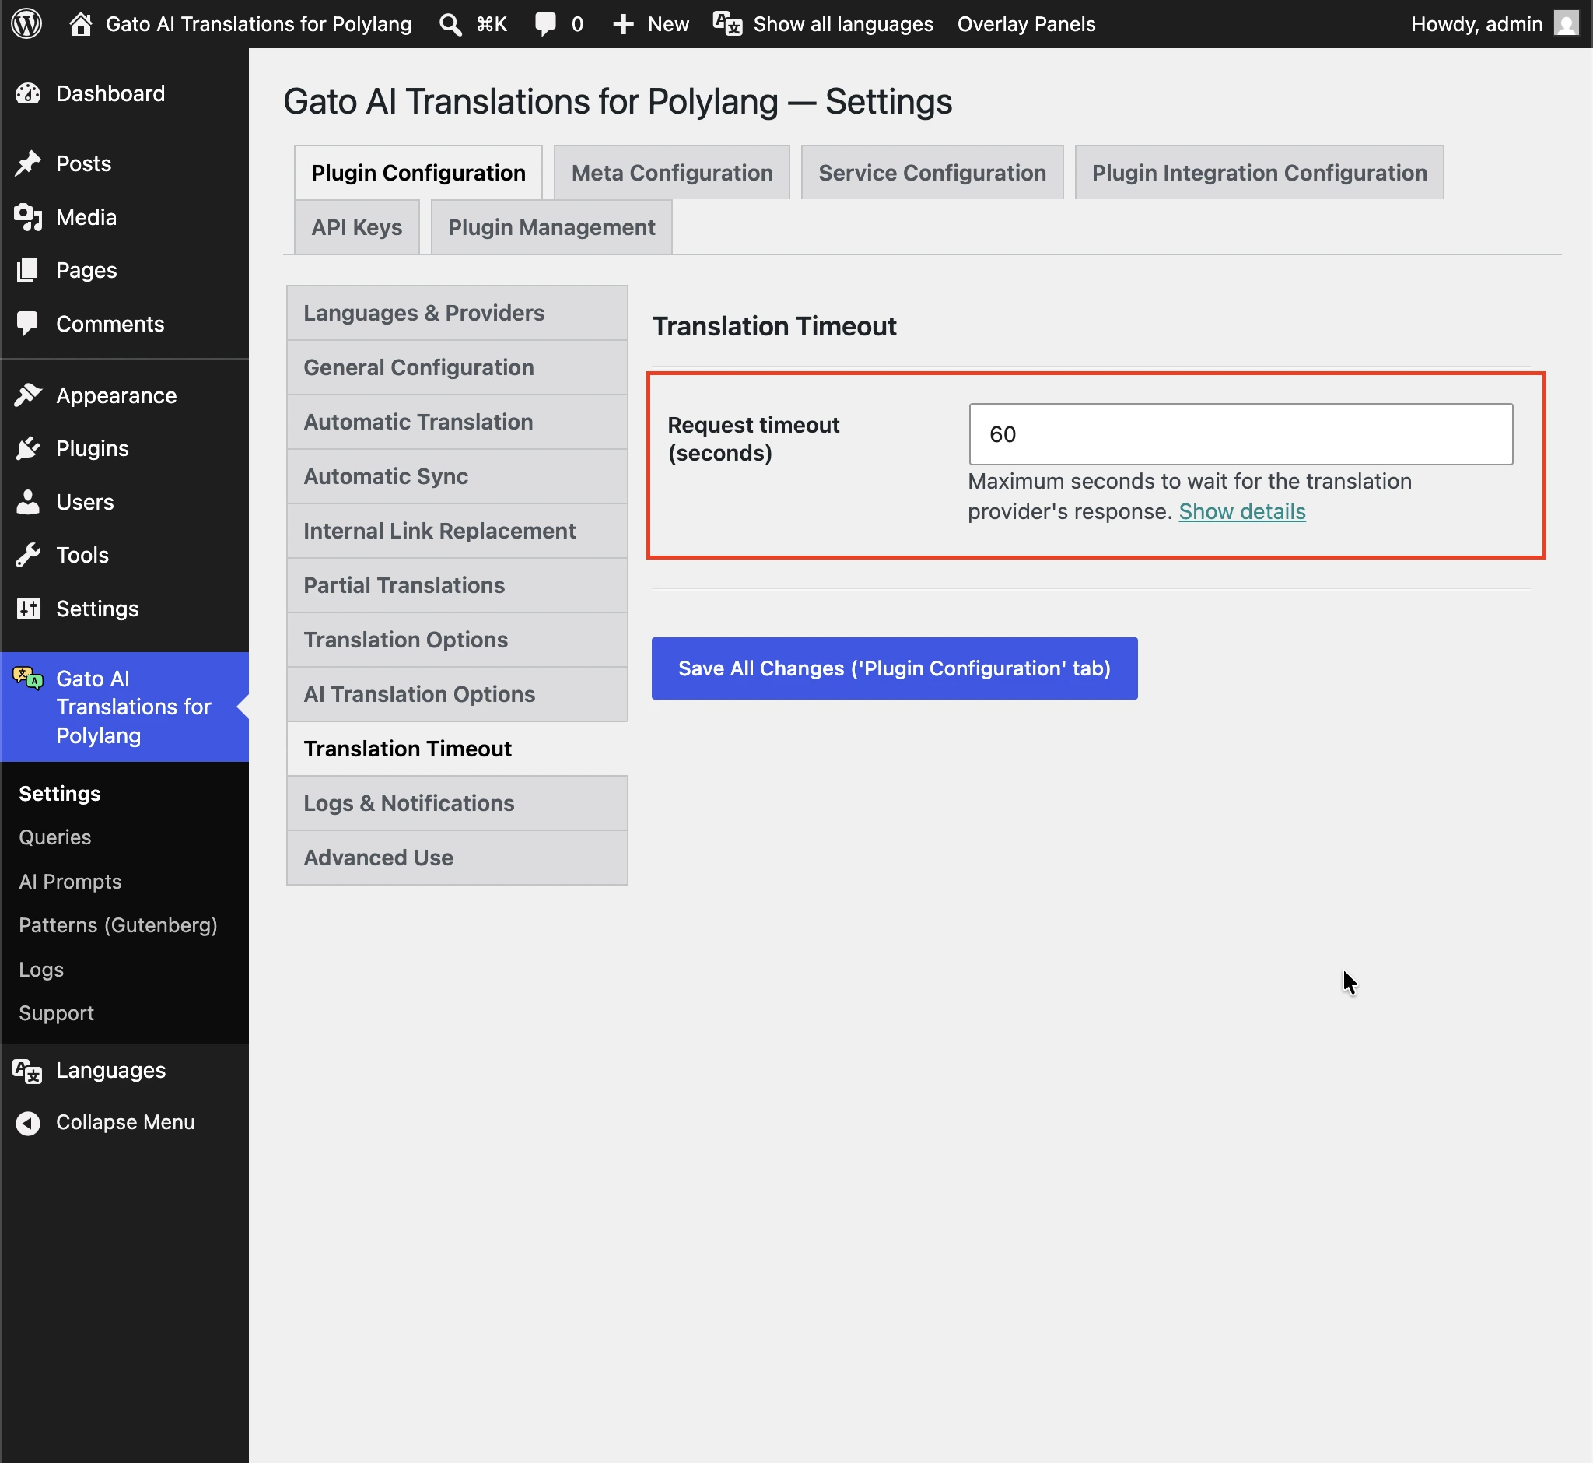Image resolution: width=1593 pixels, height=1463 pixels.
Task: Click the Media icon in sidebar
Action: pos(29,217)
